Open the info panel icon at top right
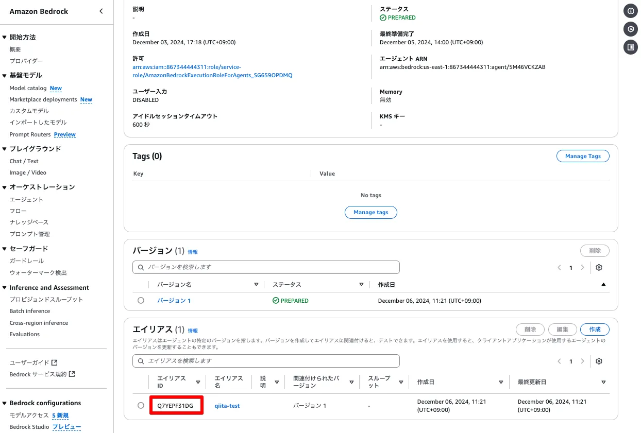This screenshot has height=433, width=641. pyautogui.click(x=631, y=10)
